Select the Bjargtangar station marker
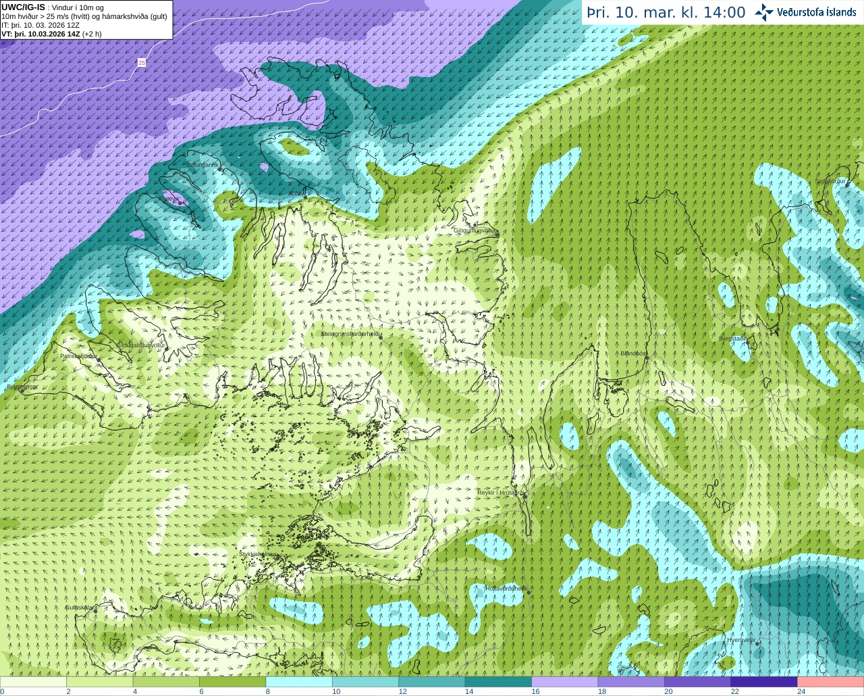This screenshot has width=864, height=696. 23,390
